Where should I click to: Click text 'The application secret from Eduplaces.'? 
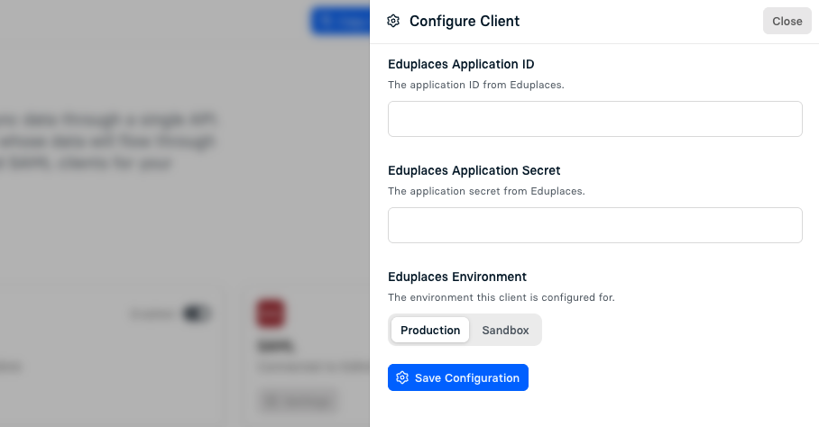486,191
